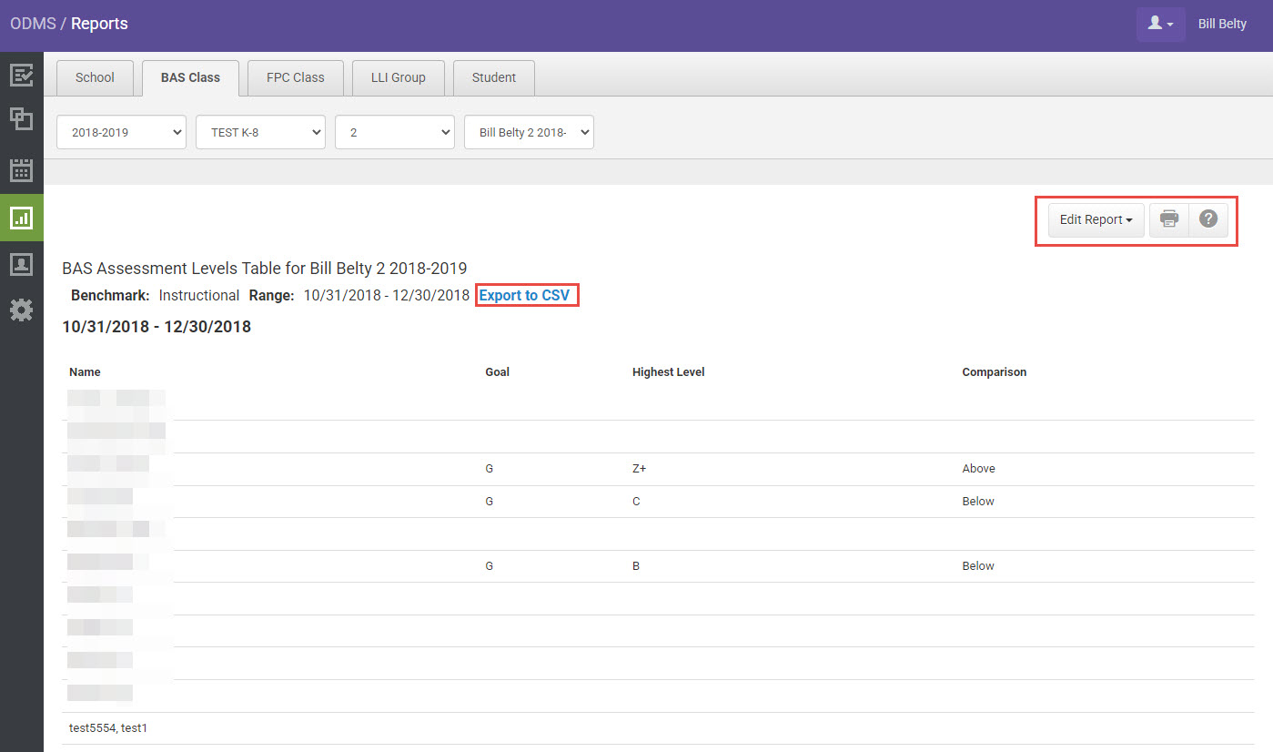Click the ODMS breadcrumb link
Viewport: 1273px width, 752px height.
click(x=33, y=24)
